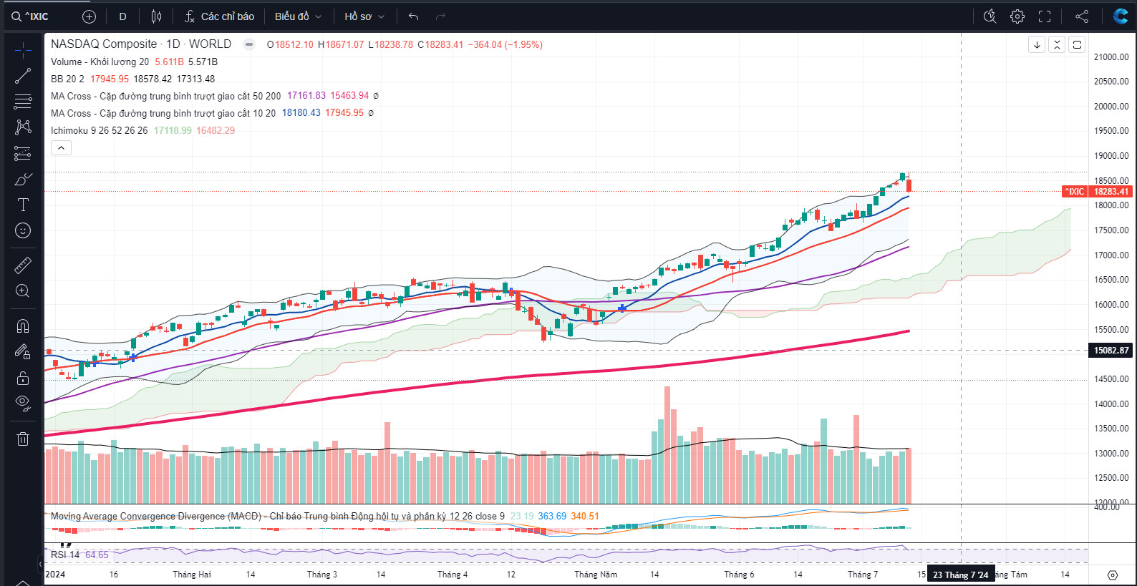This screenshot has width=1137, height=586.
Task: Open the Các chỉ báo indicators dialog
Action: tap(219, 16)
